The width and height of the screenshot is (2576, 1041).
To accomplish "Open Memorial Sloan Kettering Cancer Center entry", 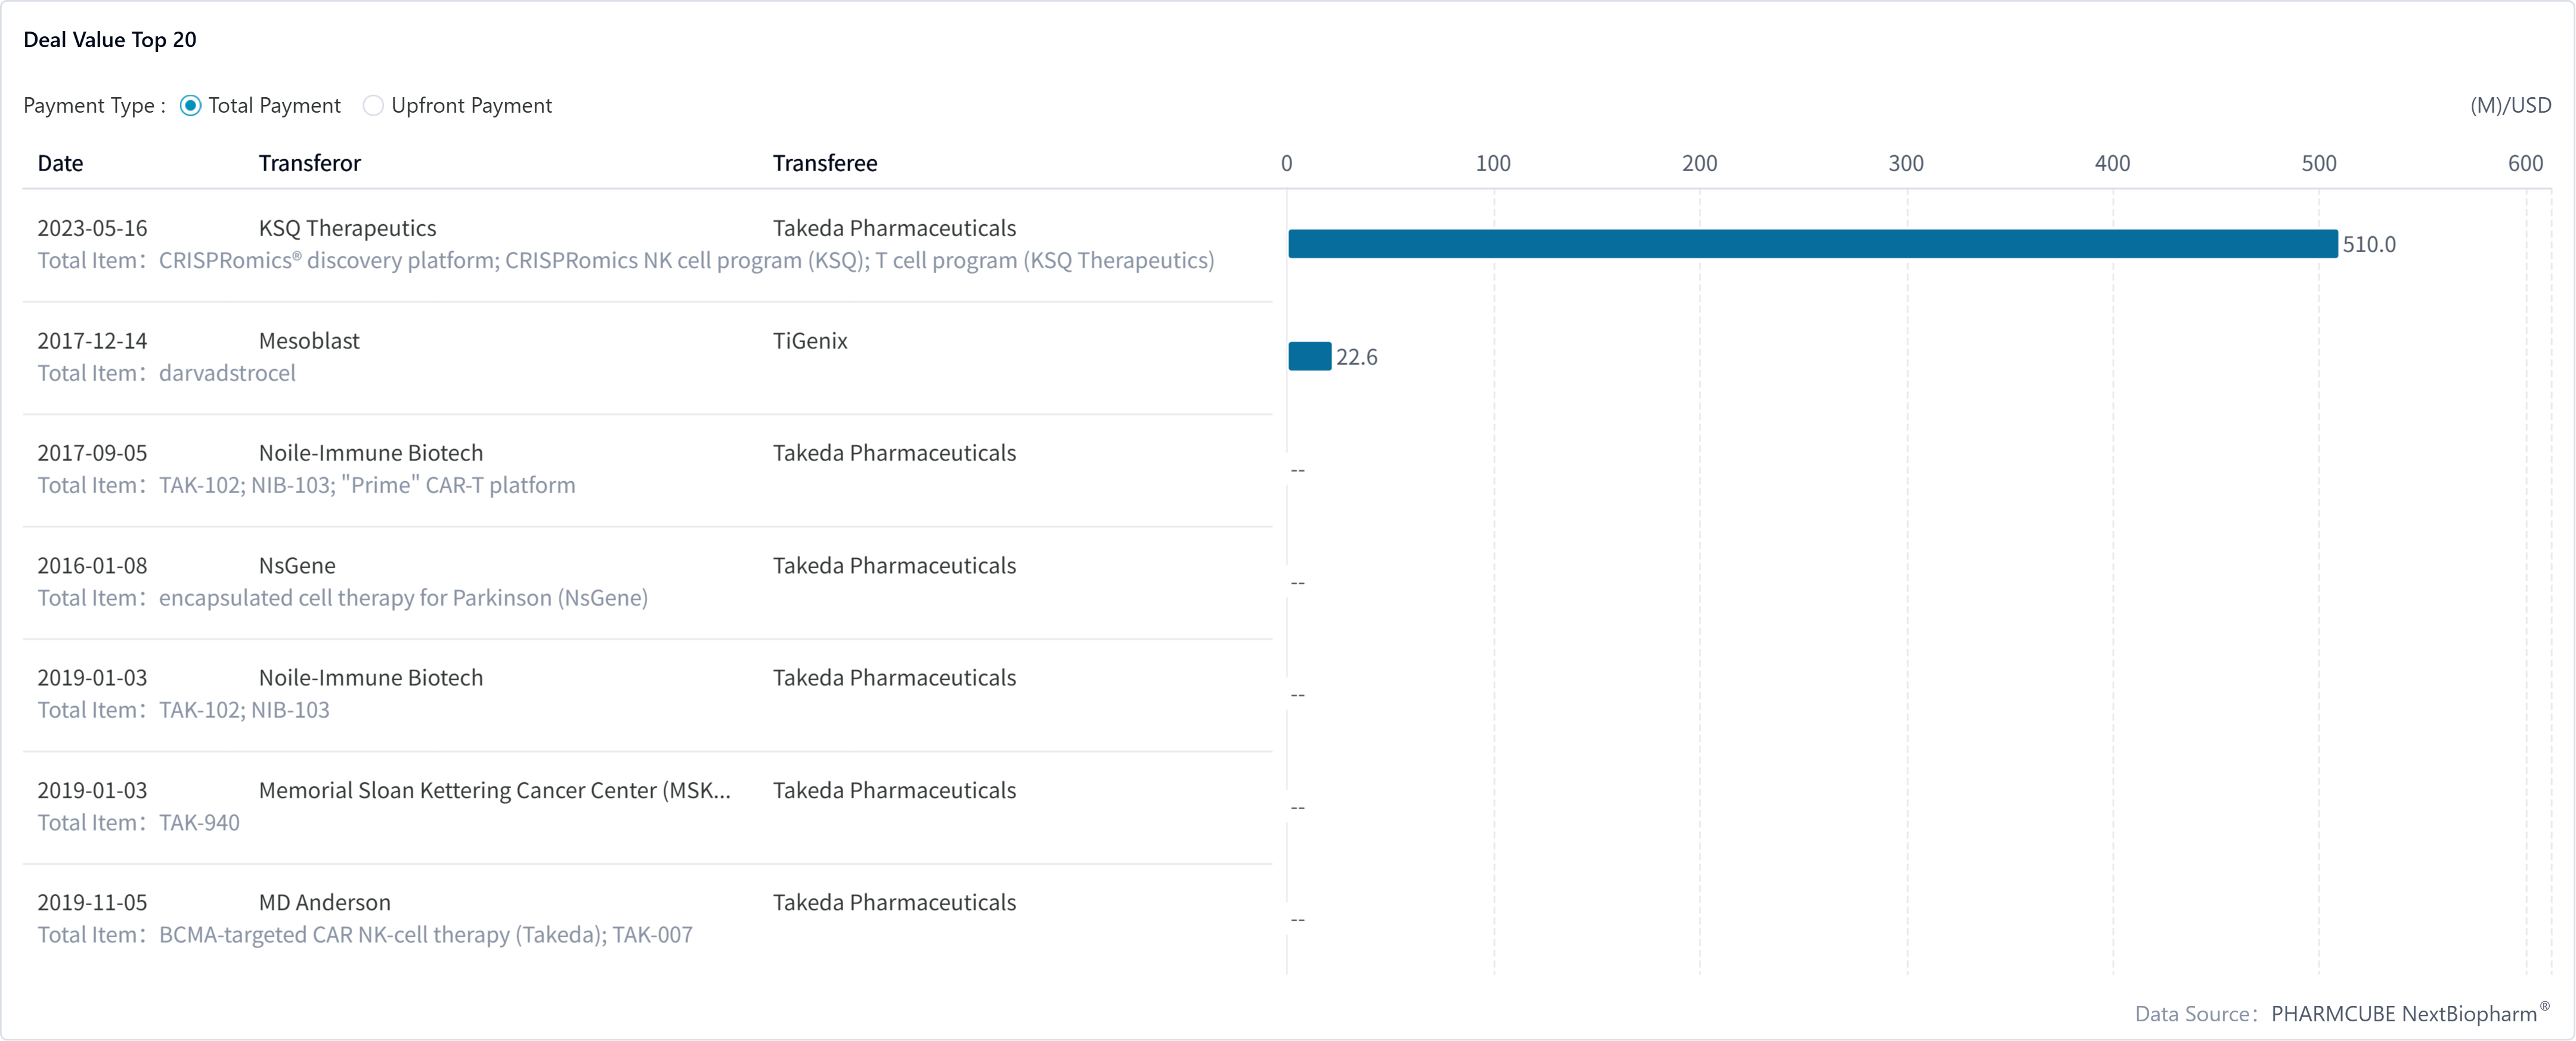I will [x=494, y=791].
